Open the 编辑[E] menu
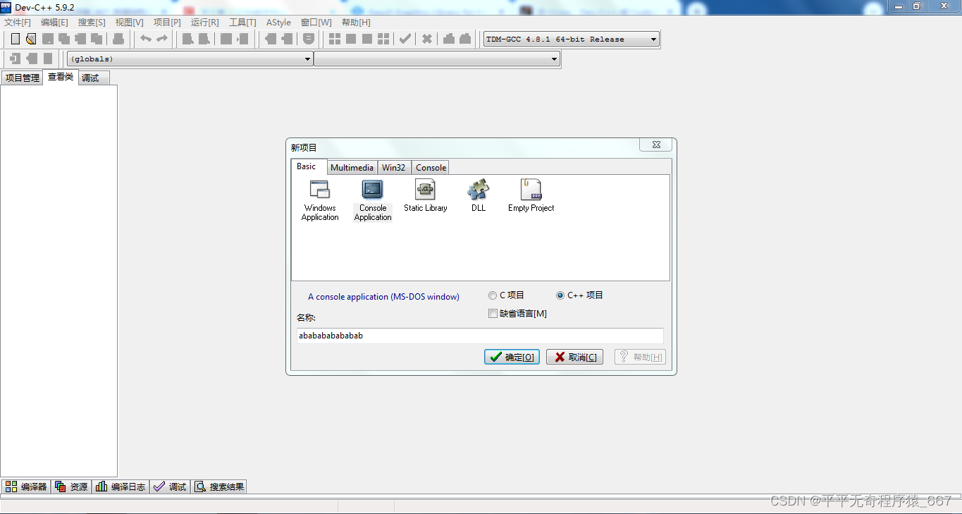 54,23
